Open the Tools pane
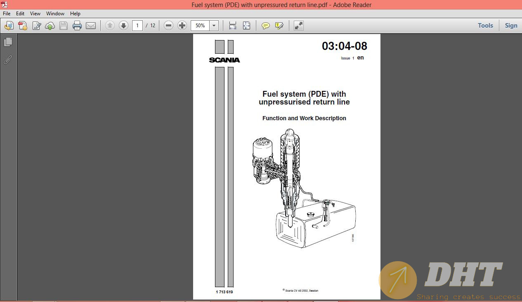The height and width of the screenshot is (302, 522). pyautogui.click(x=485, y=26)
